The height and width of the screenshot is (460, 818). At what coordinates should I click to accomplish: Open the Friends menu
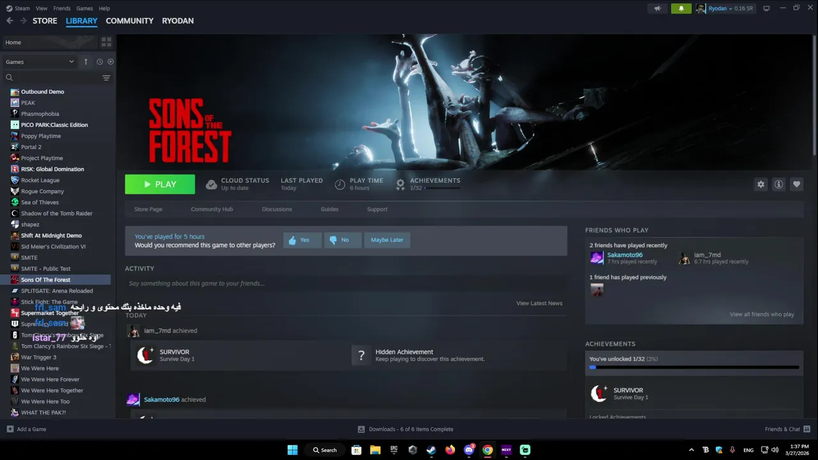62,8
